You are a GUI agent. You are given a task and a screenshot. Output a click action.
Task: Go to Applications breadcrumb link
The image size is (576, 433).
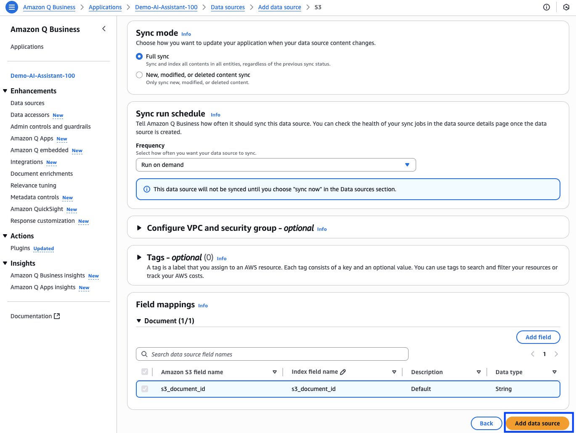pyautogui.click(x=105, y=7)
